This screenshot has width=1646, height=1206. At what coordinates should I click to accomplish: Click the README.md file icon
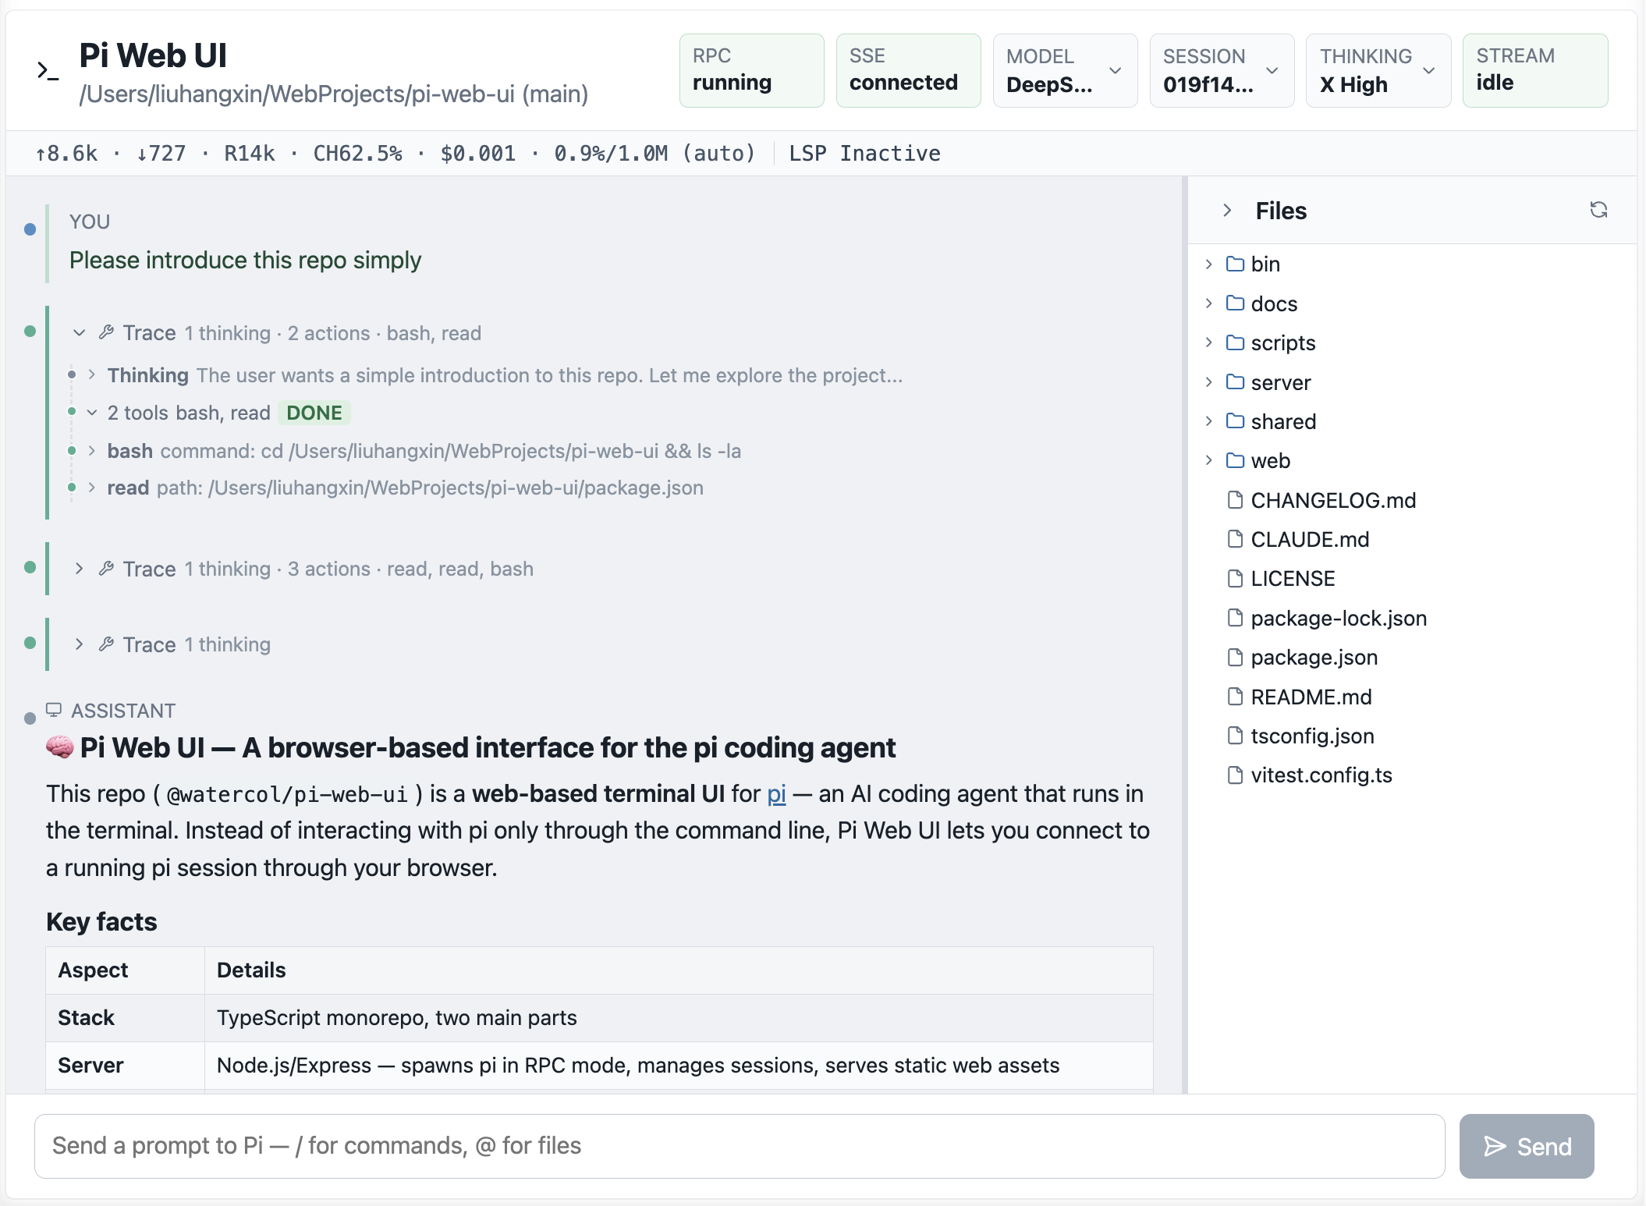(1235, 697)
